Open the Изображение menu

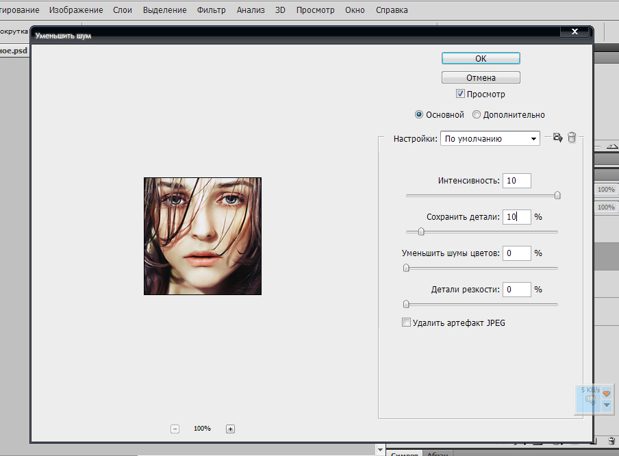[76, 10]
